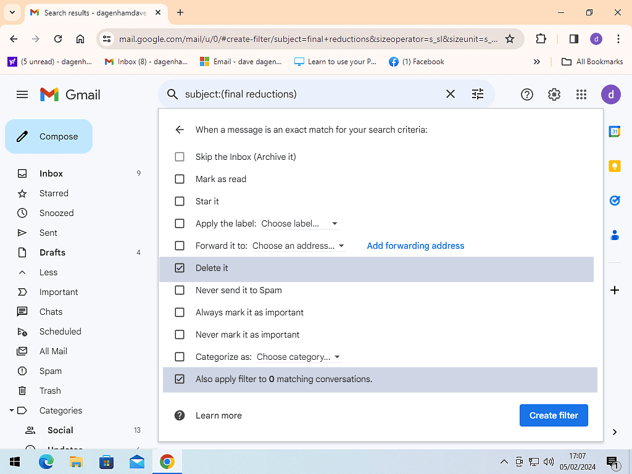Click the Create filter button
Image resolution: width=632 pixels, height=474 pixels.
(x=554, y=415)
